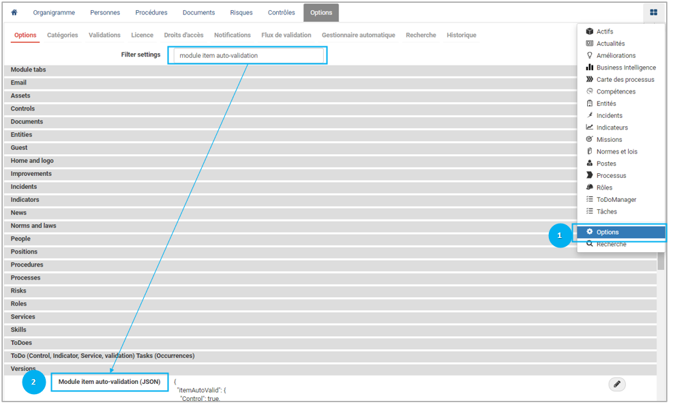Expand the Documents settings section
Image resolution: width=673 pixels, height=405 pixels.
(27, 122)
